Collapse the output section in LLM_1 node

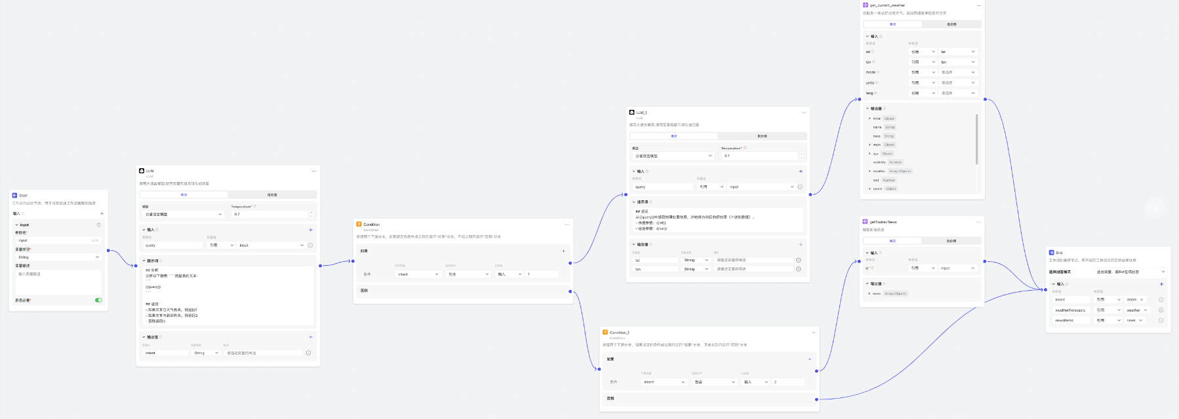click(634, 244)
